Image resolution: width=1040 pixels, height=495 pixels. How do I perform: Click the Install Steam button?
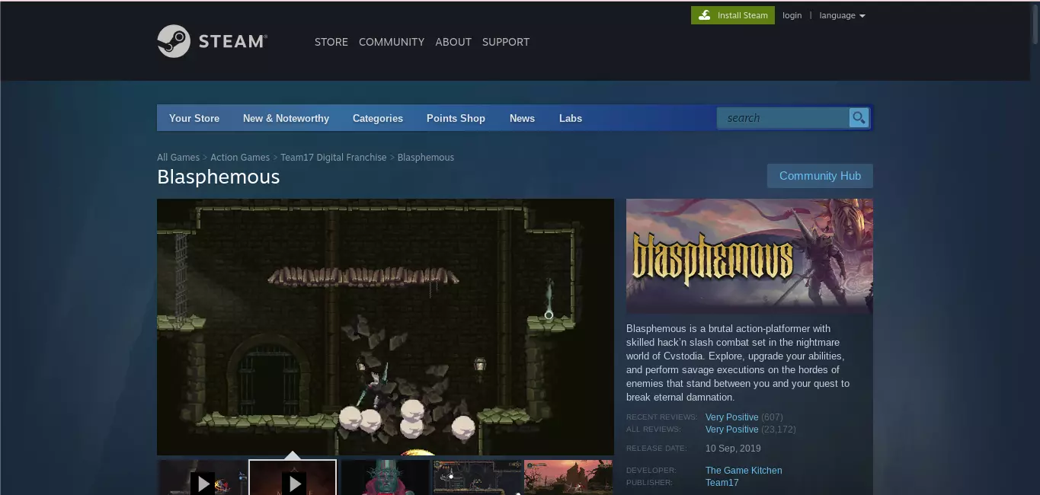[x=733, y=15]
